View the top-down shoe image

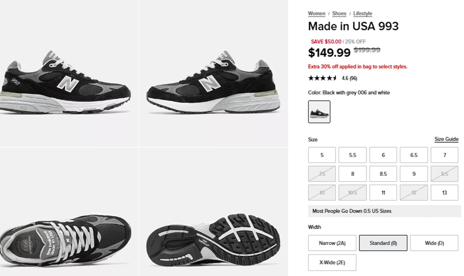(x=69, y=212)
